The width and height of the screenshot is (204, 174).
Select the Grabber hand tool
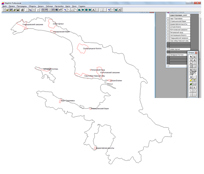(x=194, y=73)
